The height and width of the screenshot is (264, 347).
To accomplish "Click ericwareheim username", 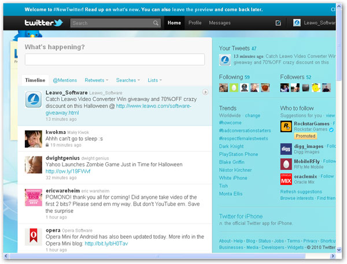I will pos(62,191).
